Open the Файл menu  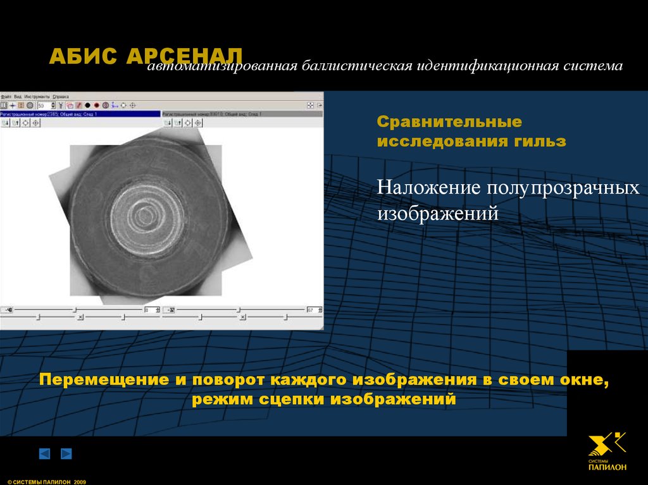click(5, 97)
